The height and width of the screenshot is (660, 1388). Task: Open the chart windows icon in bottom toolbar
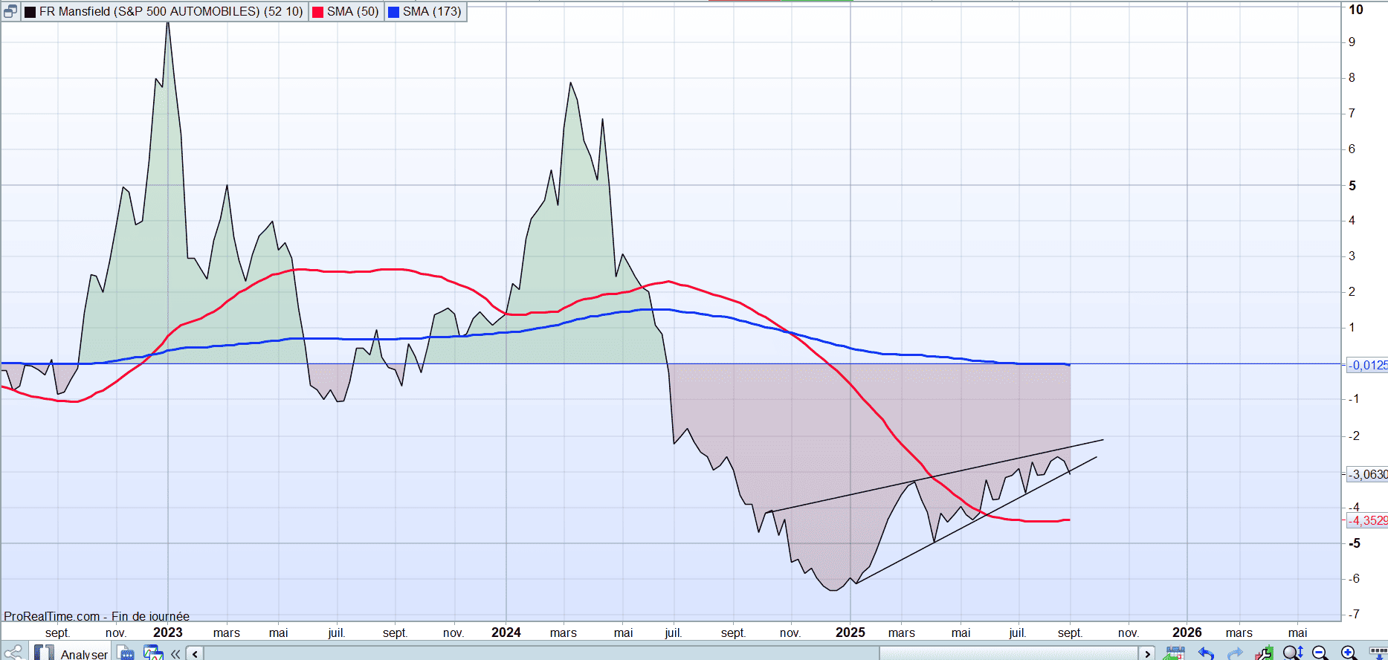click(x=153, y=653)
